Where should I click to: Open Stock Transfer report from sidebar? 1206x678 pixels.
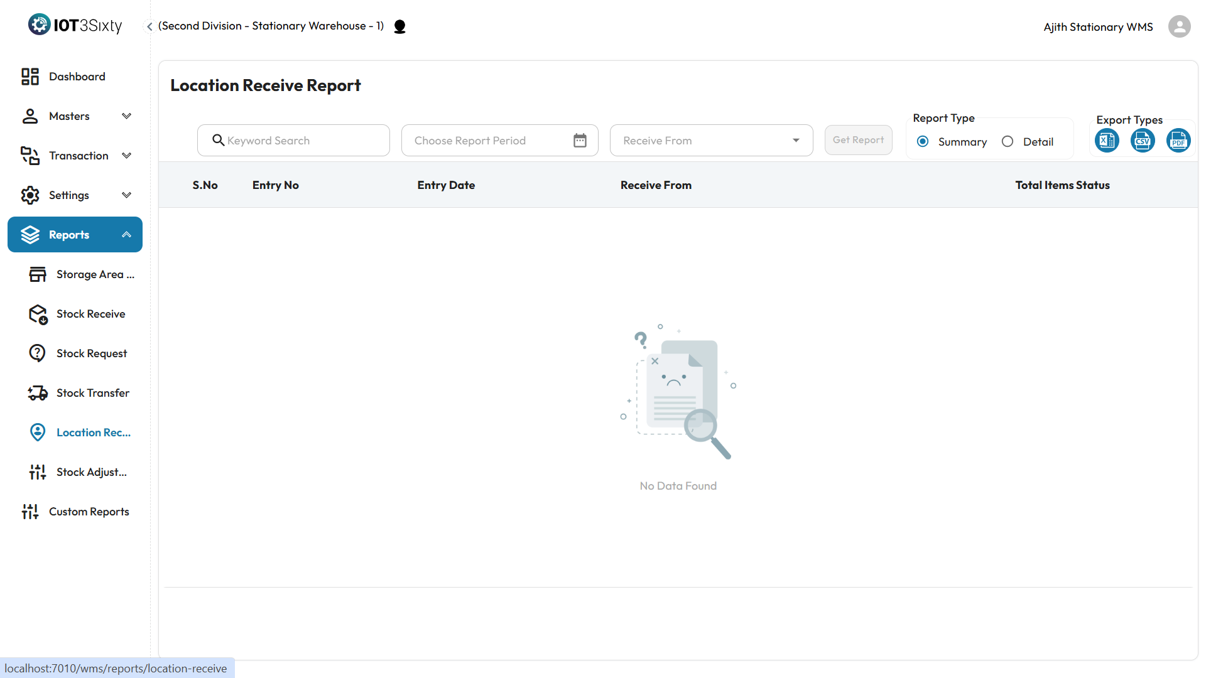92,393
